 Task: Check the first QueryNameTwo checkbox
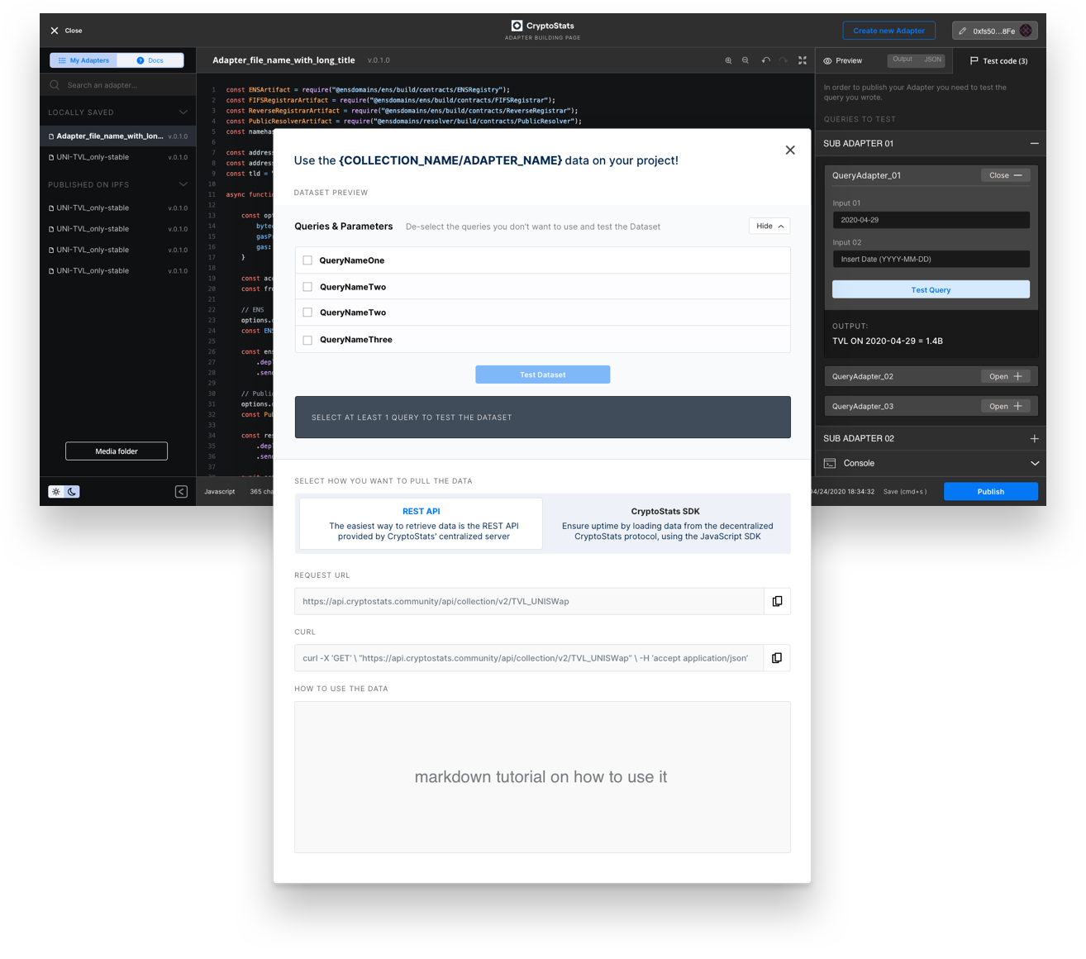(307, 287)
